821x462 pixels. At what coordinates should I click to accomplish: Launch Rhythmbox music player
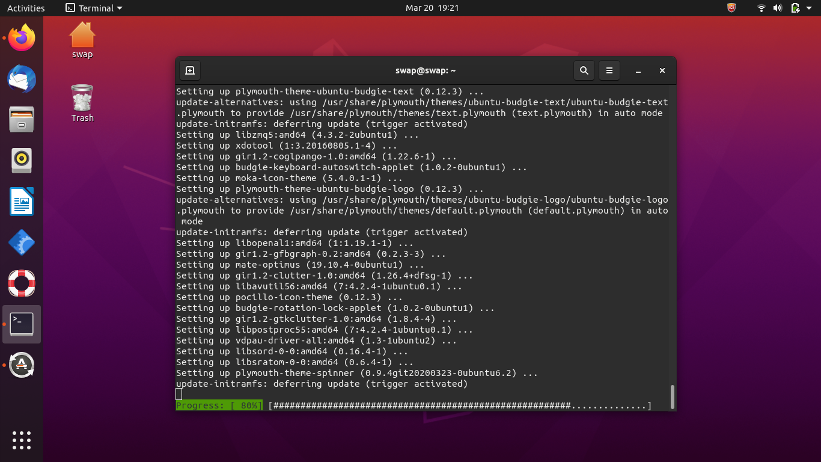point(22,161)
